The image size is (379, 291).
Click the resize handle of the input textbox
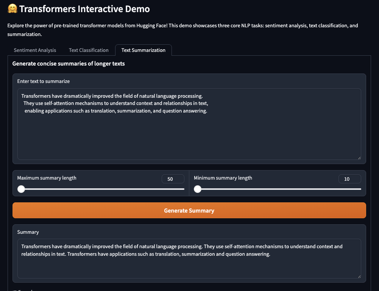coord(359,158)
